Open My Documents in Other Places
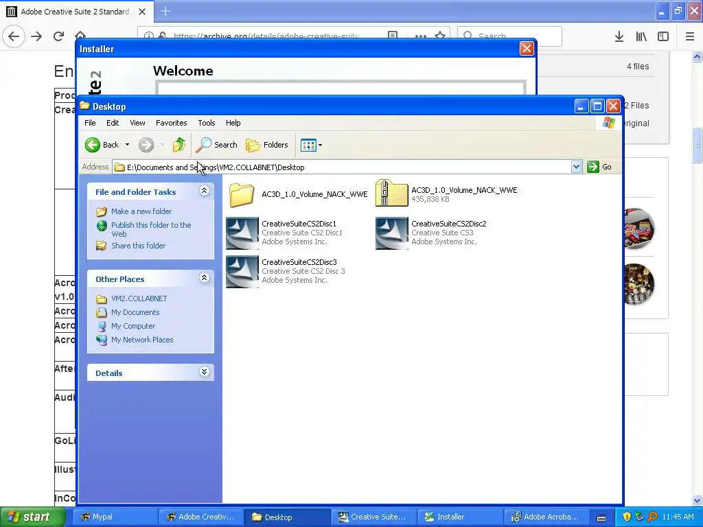 [x=135, y=312]
